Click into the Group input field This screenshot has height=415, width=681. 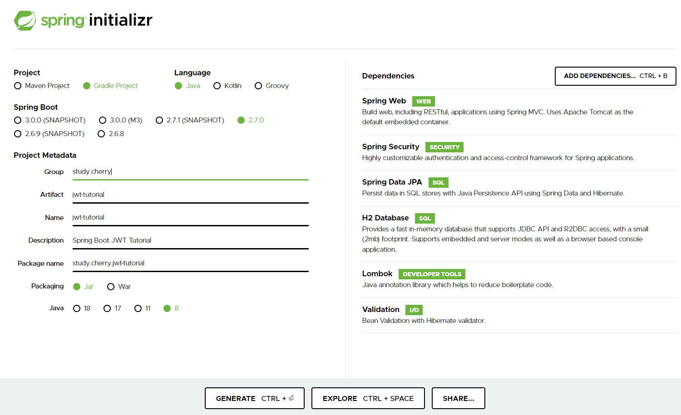[191, 171]
